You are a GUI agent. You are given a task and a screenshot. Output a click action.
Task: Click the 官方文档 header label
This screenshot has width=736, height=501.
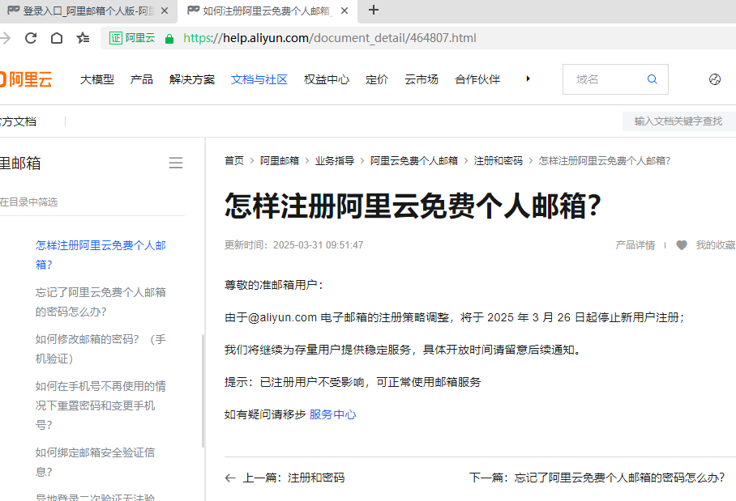(x=19, y=121)
